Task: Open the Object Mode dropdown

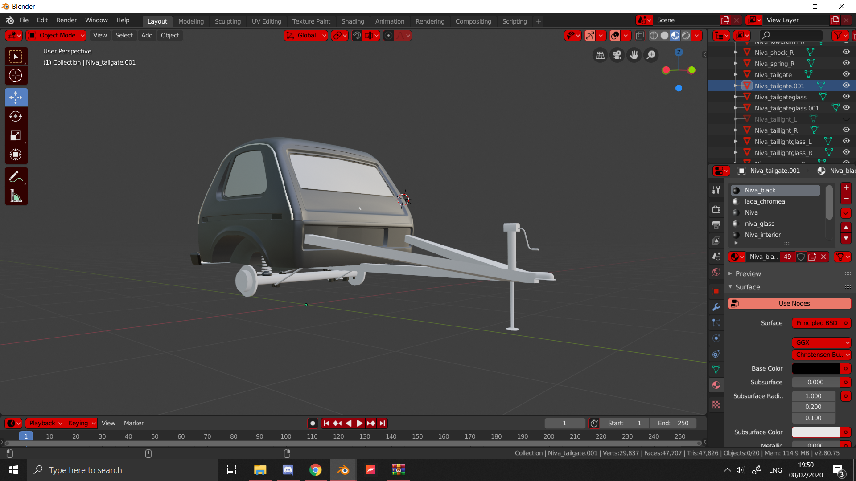Action: pyautogui.click(x=57, y=36)
